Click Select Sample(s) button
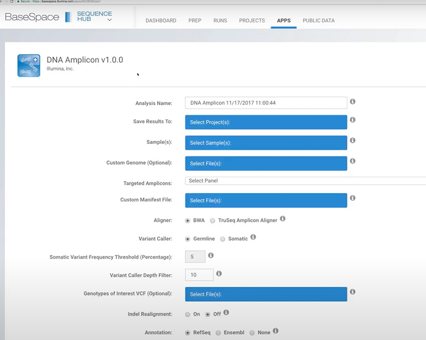 (266, 143)
